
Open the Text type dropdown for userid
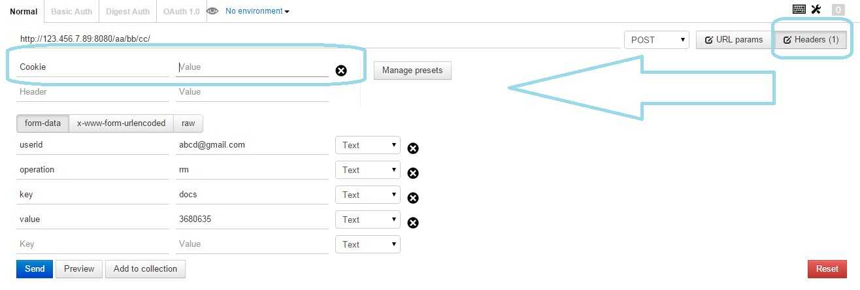tap(367, 145)
